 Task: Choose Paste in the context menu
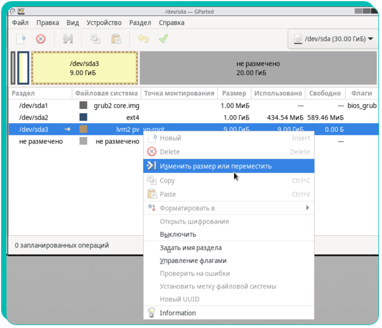coord(229,194)
